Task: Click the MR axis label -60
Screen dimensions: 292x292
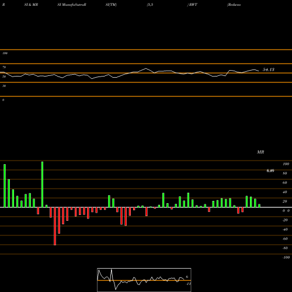Action: (x=285, y=239)
